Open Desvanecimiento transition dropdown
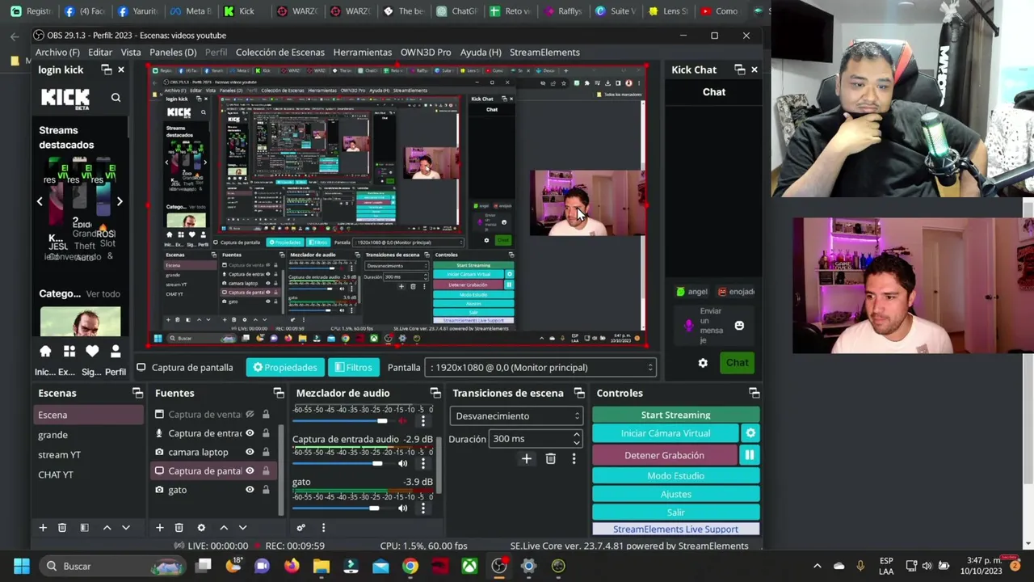The width and height of the screenshot is (1034, 582). 516,416
